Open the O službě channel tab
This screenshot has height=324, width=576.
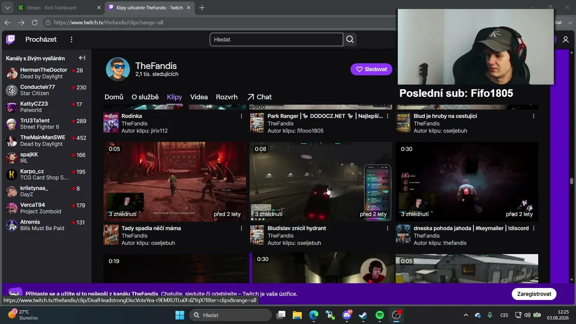pos(145,97)
